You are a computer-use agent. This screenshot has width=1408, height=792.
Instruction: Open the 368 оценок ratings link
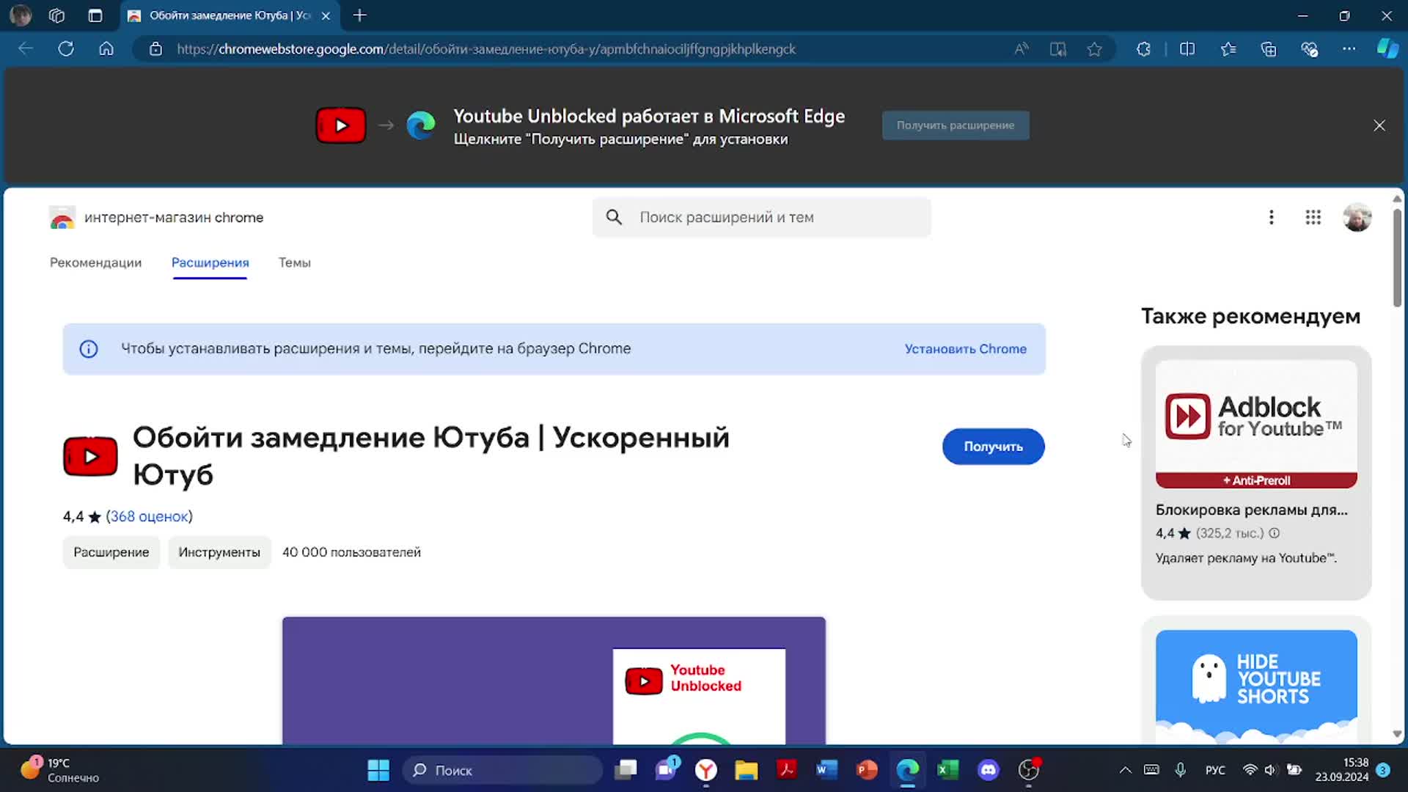click(149, 516)
